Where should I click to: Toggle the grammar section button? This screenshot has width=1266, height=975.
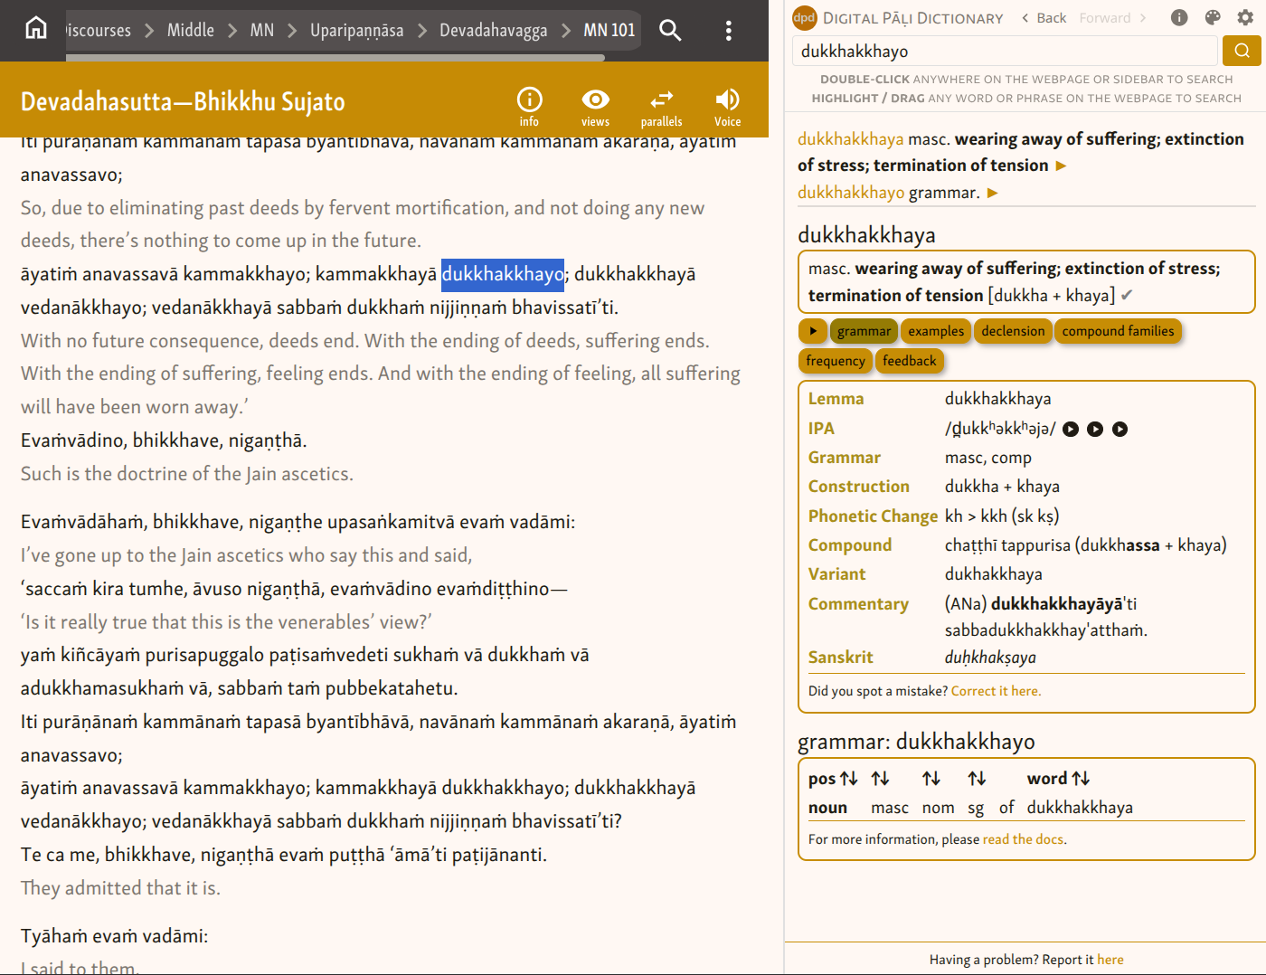(x=864, y=331)
